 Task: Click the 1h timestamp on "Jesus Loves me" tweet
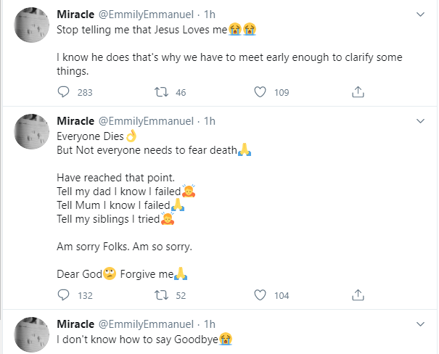point(211,14)
